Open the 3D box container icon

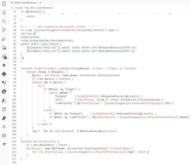[4, 136]
